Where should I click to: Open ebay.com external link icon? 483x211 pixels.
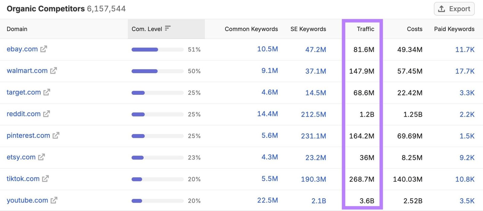[44, 49]
